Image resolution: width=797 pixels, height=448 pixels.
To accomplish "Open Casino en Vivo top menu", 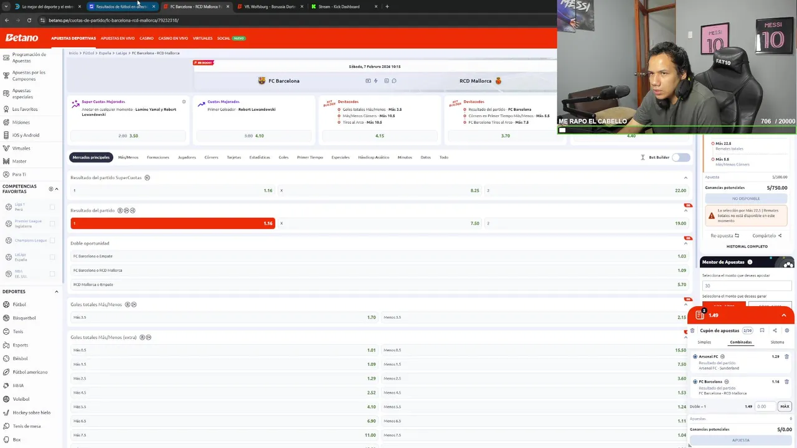I will (x=173, y=38).
